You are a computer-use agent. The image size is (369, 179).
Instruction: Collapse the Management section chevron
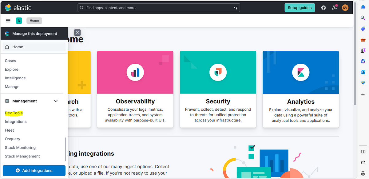click(56, 101)
